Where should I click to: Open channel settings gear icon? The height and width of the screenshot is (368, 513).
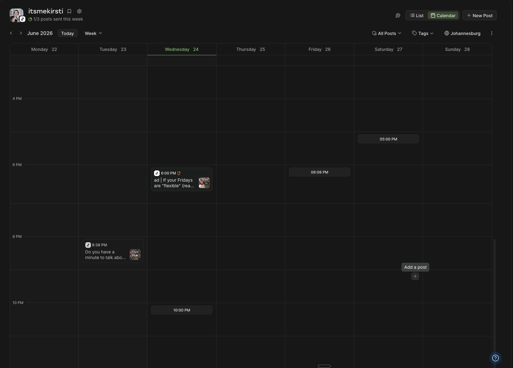[79, 11]
